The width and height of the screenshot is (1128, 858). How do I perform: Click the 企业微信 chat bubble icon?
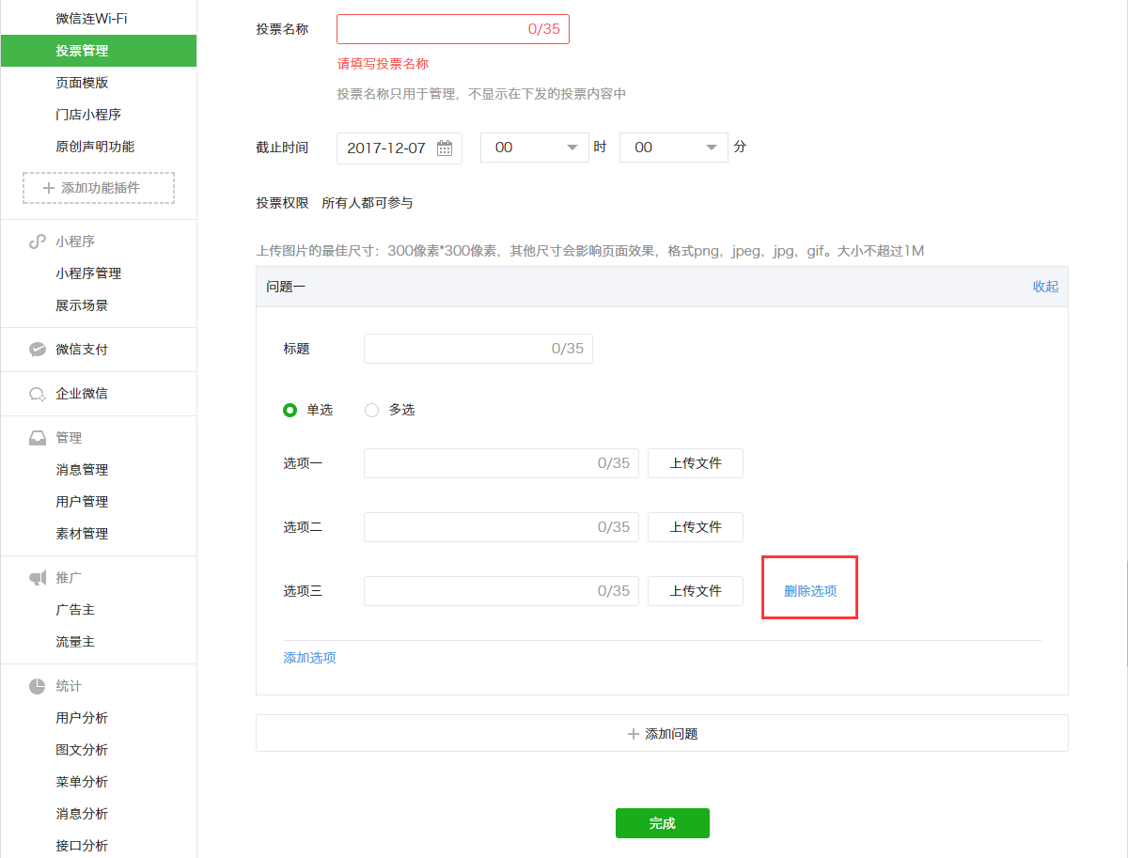click(x=38, y=394)
